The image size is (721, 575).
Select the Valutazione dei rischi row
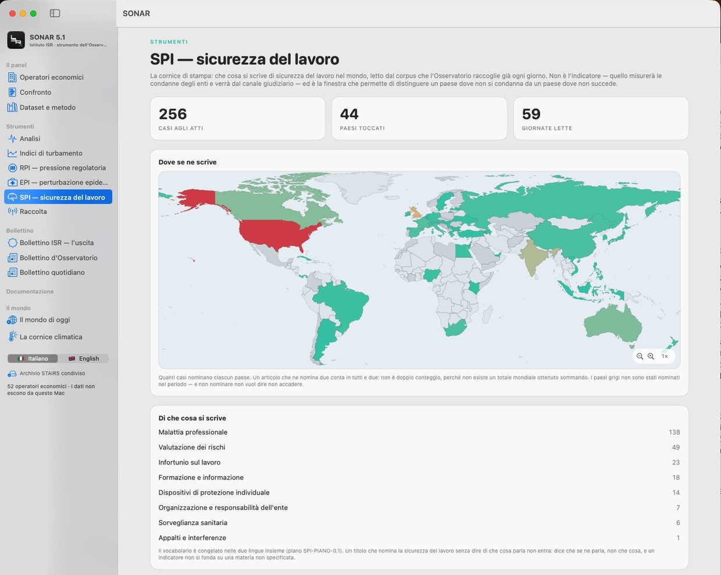click(x=419, y=448)
